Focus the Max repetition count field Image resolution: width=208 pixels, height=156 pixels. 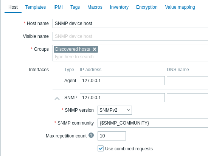point(112,136)
